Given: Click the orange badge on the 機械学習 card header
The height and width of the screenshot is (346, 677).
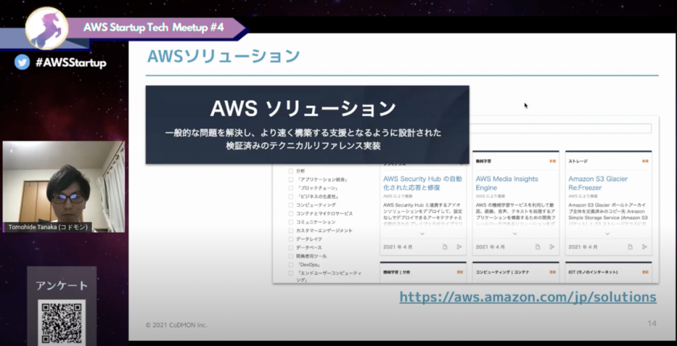Looking at the screenshot, I should pyautogui.click(x=553, y=161).
